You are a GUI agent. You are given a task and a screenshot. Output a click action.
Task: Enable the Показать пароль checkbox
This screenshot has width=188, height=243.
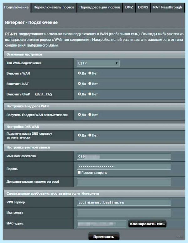[x=79, y=172]
